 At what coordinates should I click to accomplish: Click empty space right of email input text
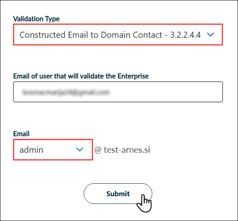[165, 92]
